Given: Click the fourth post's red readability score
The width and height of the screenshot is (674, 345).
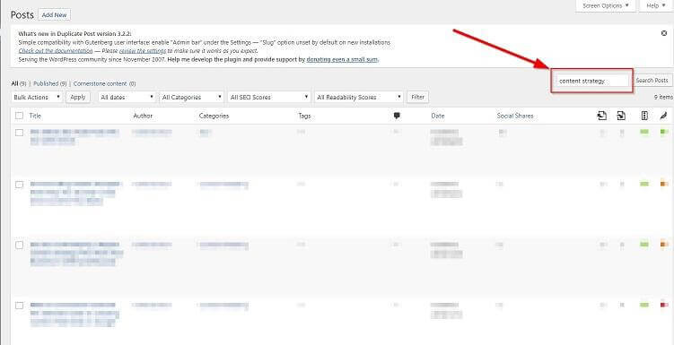Looking at the screenshot, I should point(664,305).
